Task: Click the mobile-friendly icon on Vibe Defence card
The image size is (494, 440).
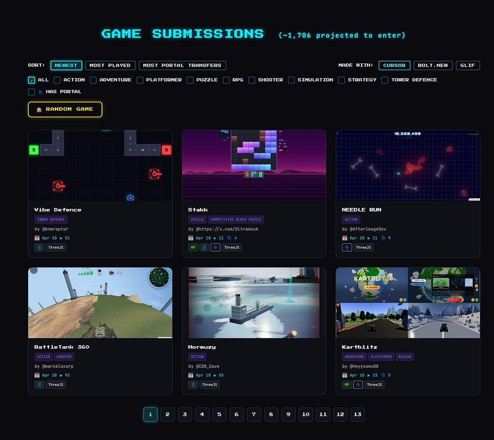Action: [x=39, y=247]
